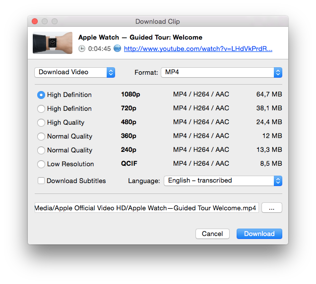
Task: Enable the Download Subtitles checkbox
Action: coord(41,181)
